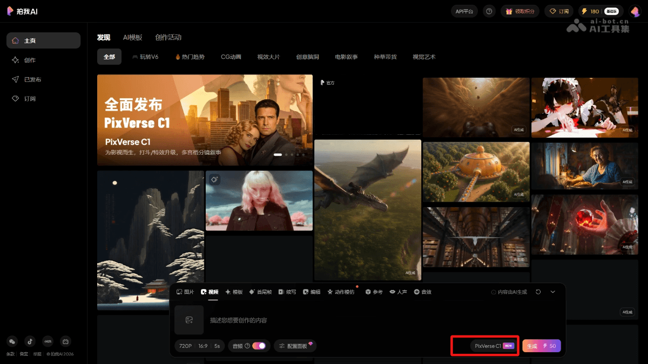Select the 玩转V6 category filter
This screenshot has height=364, width=648.
coord(145,57)
